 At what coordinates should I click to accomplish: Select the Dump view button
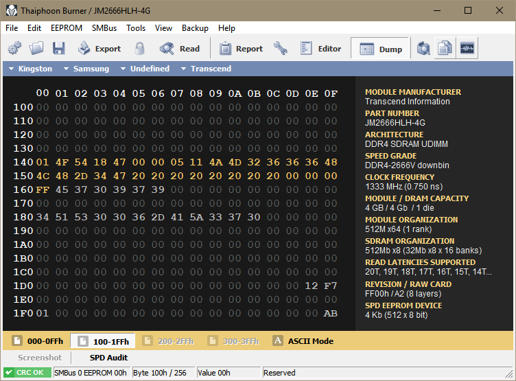coord(380,49)
